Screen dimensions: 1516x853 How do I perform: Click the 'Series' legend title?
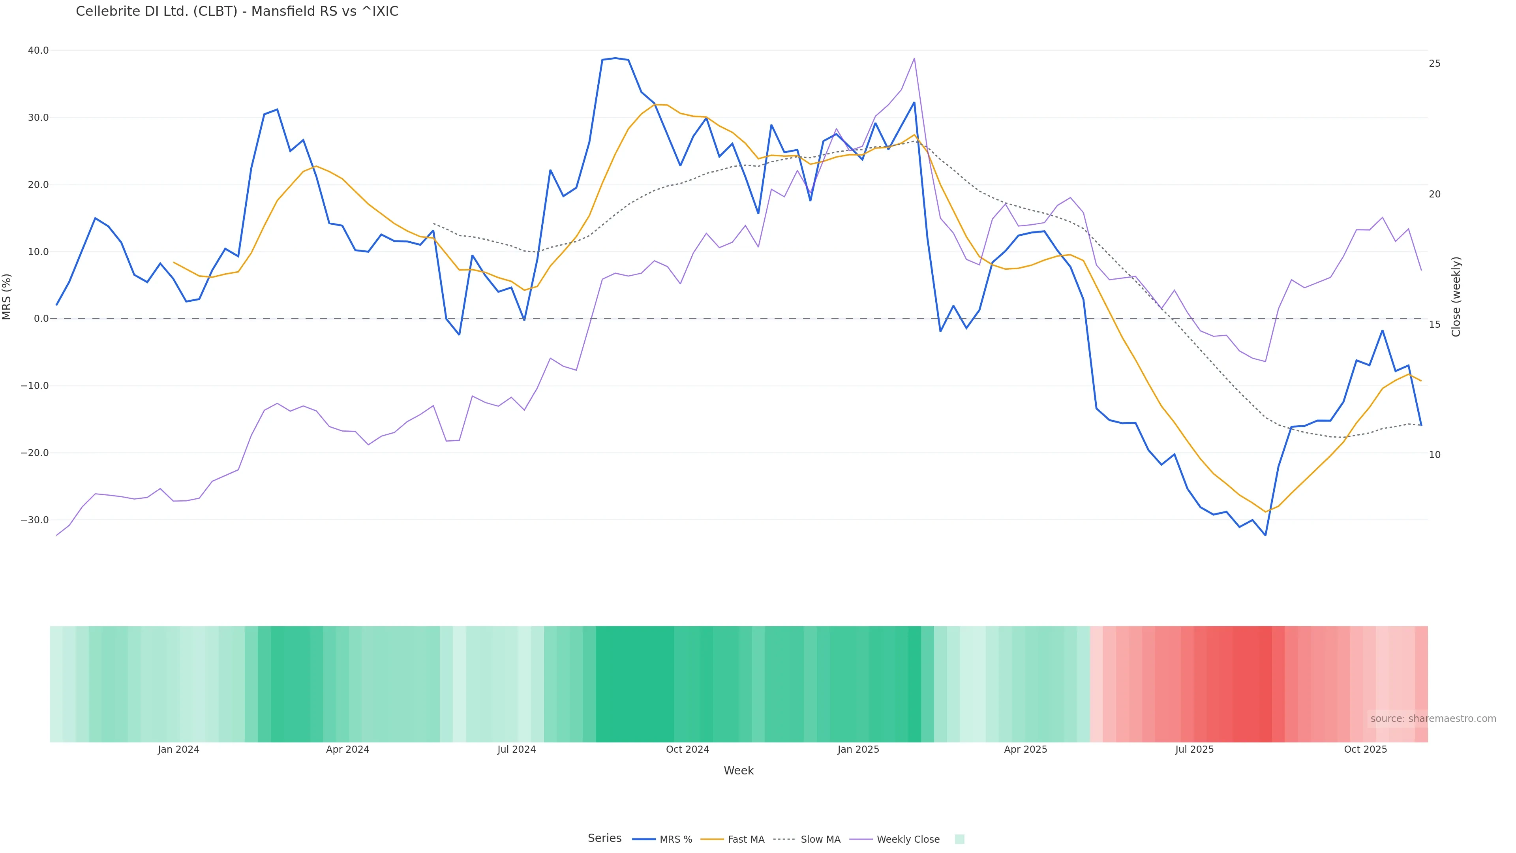pos(604,838)
